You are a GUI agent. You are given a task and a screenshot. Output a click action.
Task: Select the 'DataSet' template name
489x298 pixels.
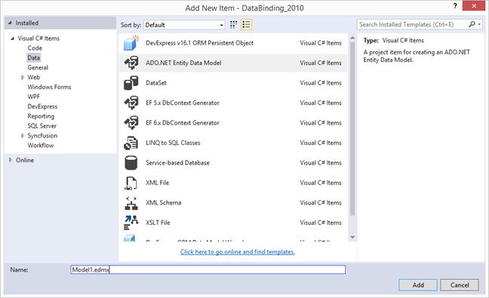[x=156, y=83]
